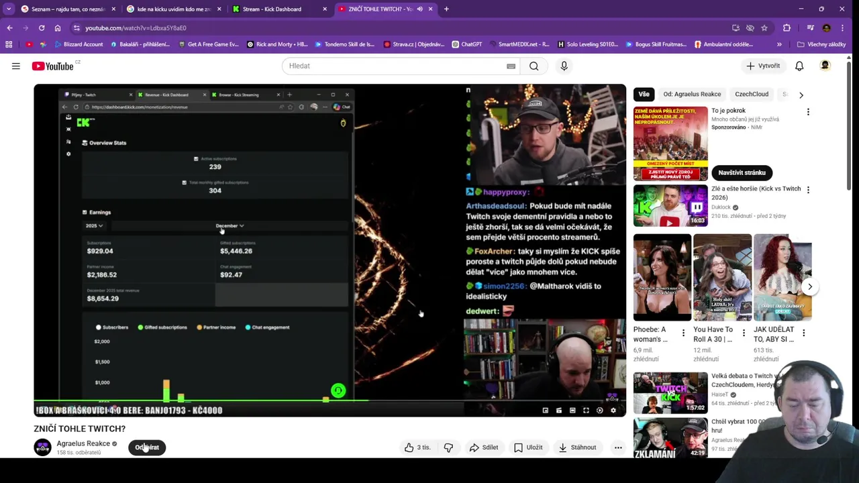This screenshot has height=483, width=859.
Task: Open options for You Have To Roll A 30 short
Action: pos(743,333)
